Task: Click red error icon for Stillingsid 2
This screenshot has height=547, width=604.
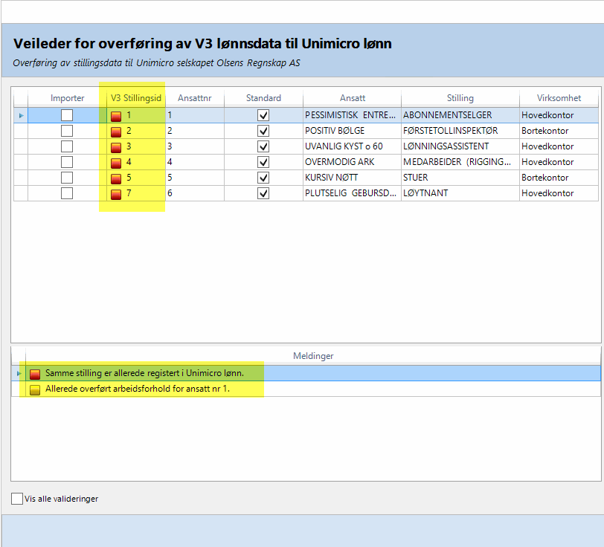Action: point(116,132)
